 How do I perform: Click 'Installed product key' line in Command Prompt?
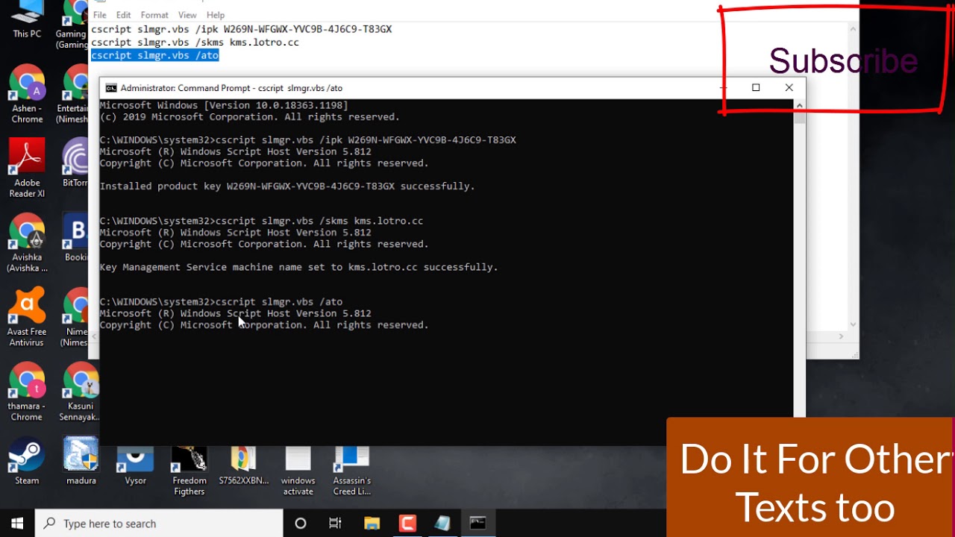pyautogui.click(x=287, y=186)
